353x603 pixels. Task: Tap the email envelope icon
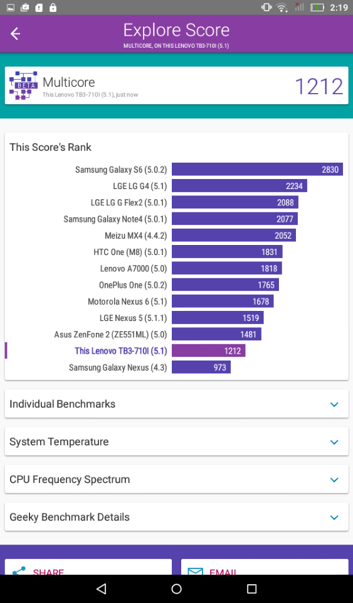pyautogui.click(x=195, y=571)
